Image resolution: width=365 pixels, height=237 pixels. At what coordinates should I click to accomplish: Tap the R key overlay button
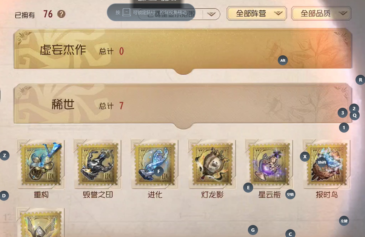[x=361, y=80]
